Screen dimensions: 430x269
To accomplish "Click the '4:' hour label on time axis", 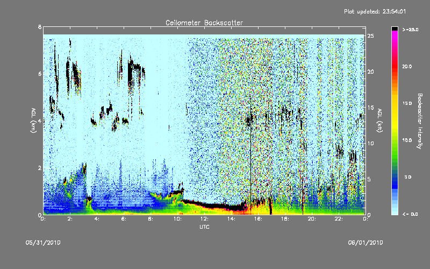I will coord(97,219).
